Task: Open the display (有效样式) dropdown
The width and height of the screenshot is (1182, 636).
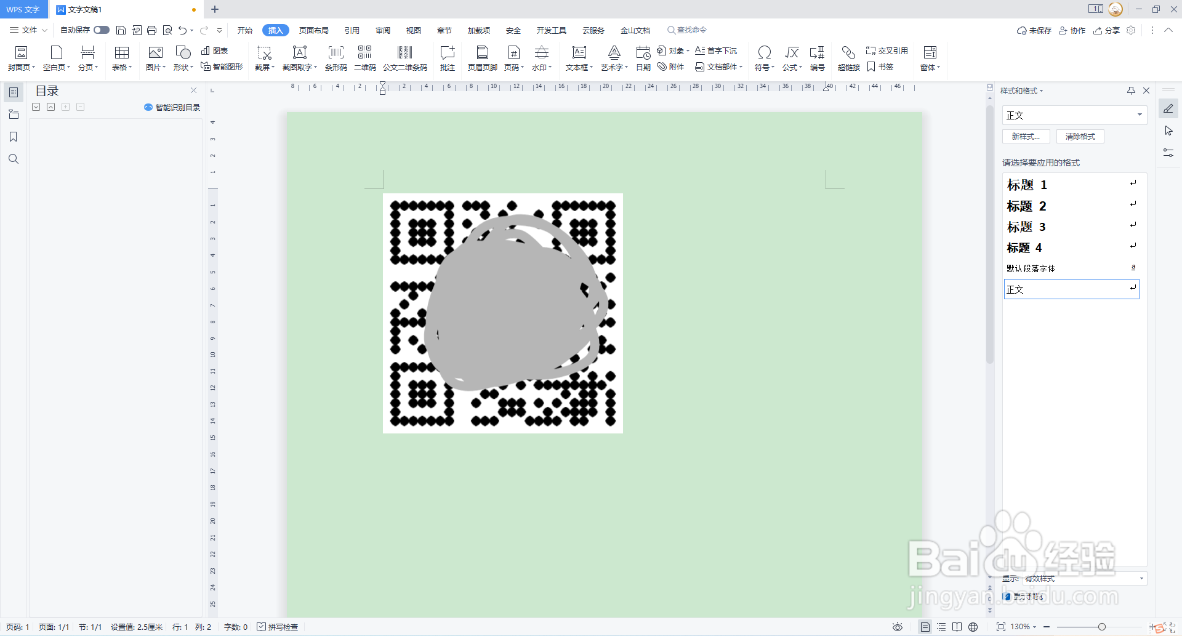Action: 1142,578
